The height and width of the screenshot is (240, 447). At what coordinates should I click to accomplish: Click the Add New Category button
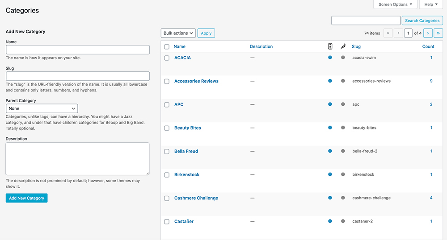[26, 198]
